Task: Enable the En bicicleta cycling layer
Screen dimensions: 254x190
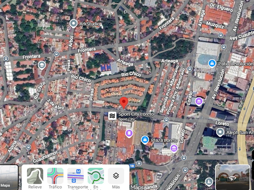Action: pos(96,179)
